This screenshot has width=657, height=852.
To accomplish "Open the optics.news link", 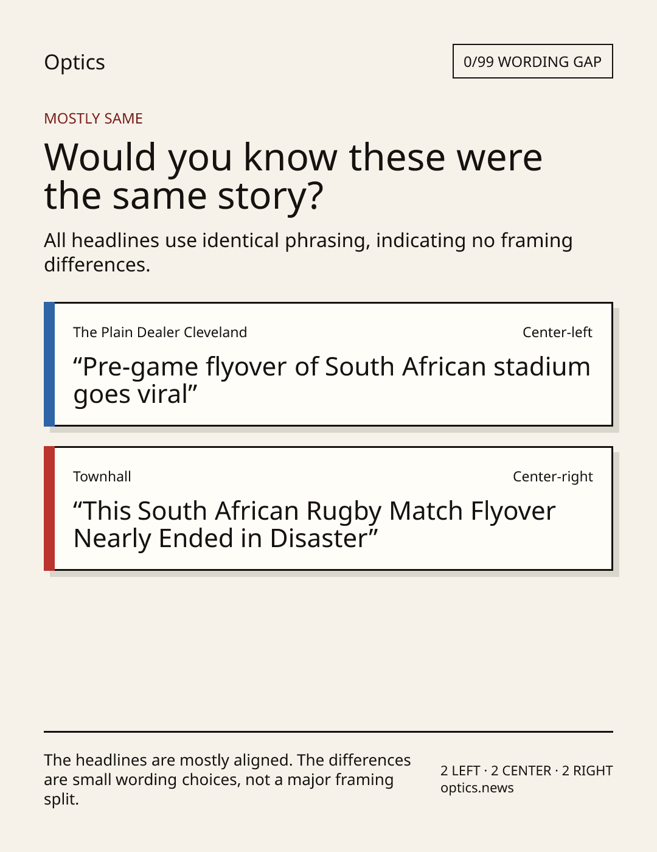I will point(477,788).
